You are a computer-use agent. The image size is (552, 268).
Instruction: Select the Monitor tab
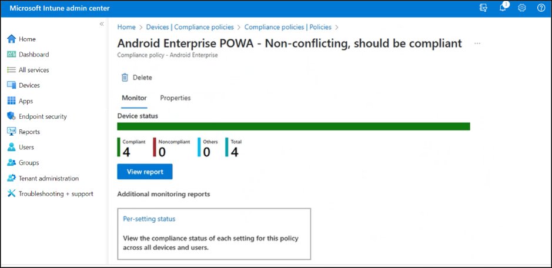134,98
